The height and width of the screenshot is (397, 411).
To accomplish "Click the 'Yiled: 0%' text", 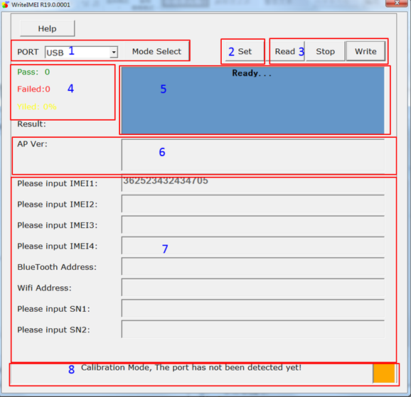I will [x=37, y=107].
